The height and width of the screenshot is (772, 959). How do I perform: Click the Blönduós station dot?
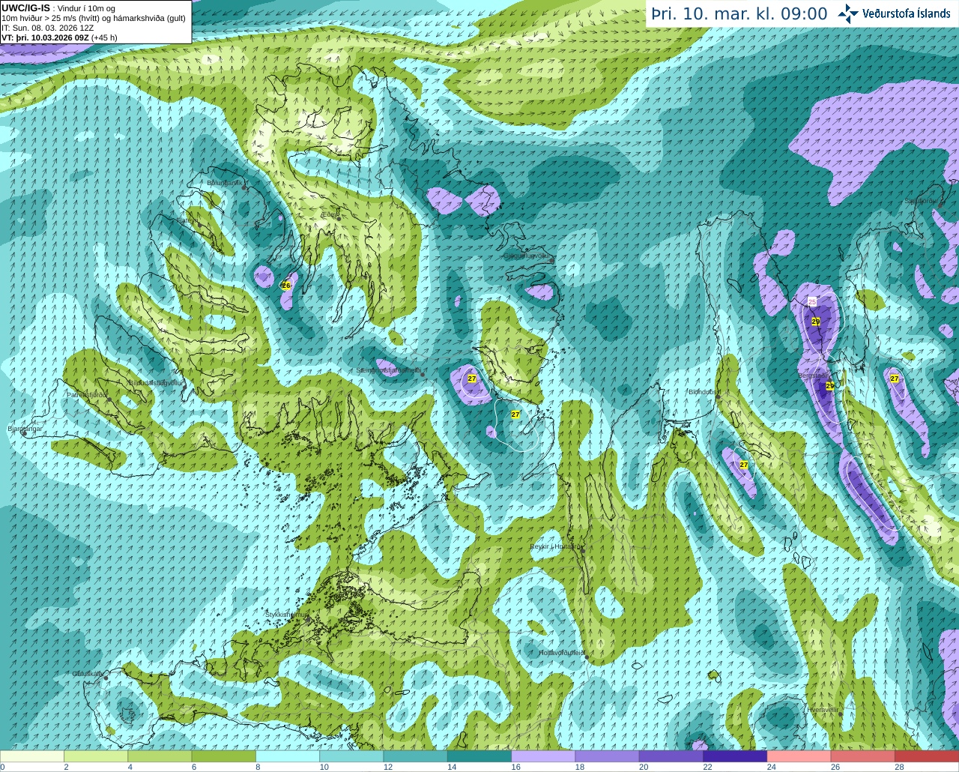click(719, 397)
